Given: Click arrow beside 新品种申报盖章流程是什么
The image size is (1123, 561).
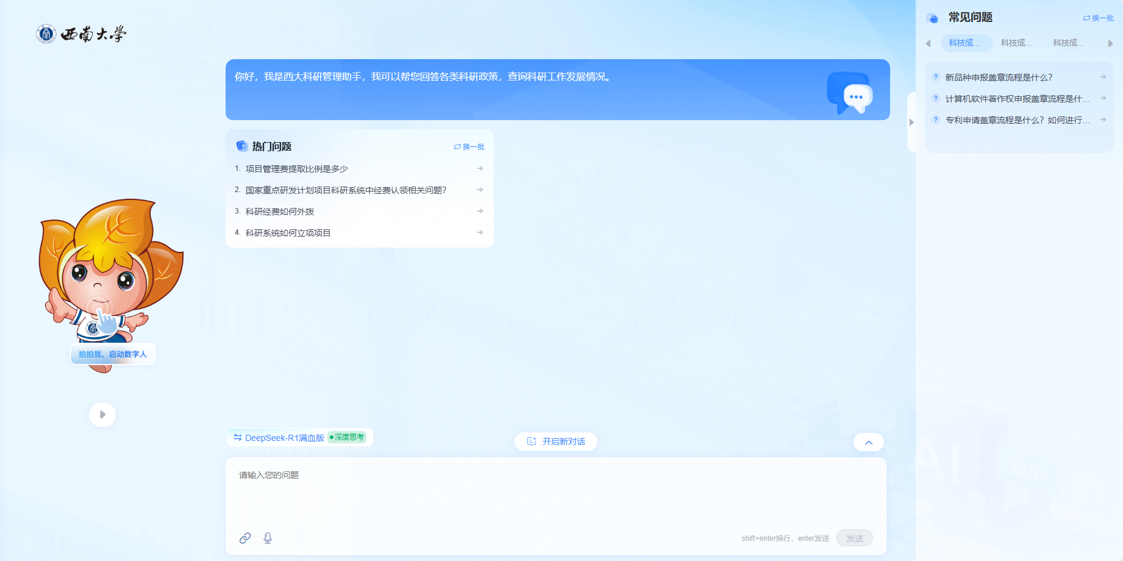Looking at the screenshot, I should 1103,77.
